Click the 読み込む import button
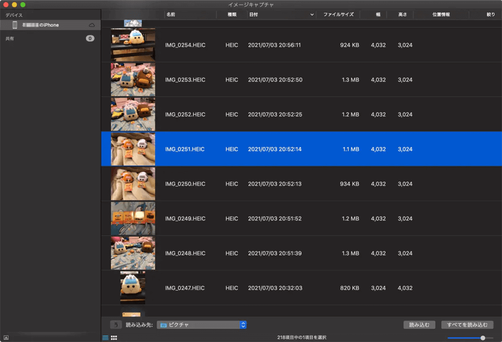This screenshot has width=502, height=342. click(x=419, y=325)
